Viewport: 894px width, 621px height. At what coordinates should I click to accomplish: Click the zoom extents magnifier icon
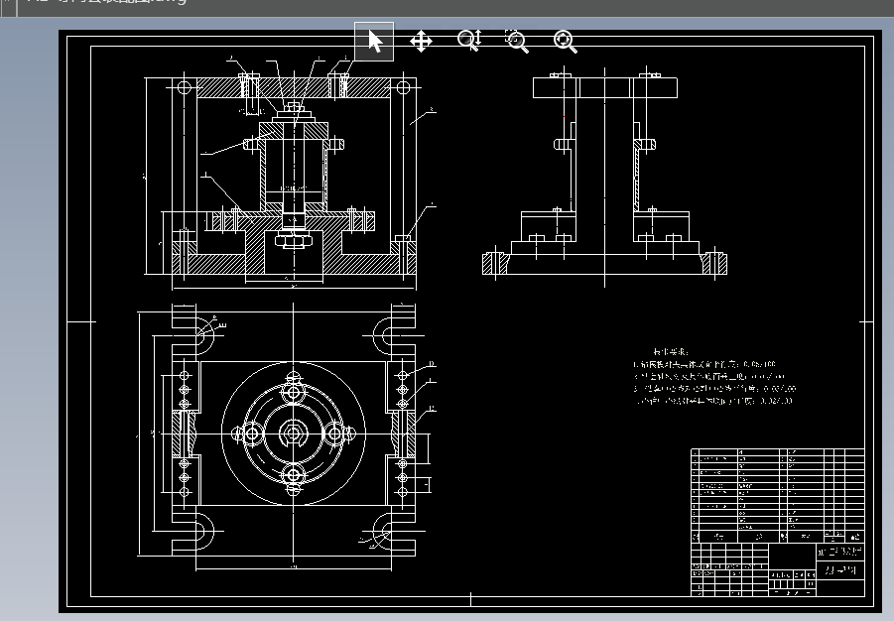[565, 42]
